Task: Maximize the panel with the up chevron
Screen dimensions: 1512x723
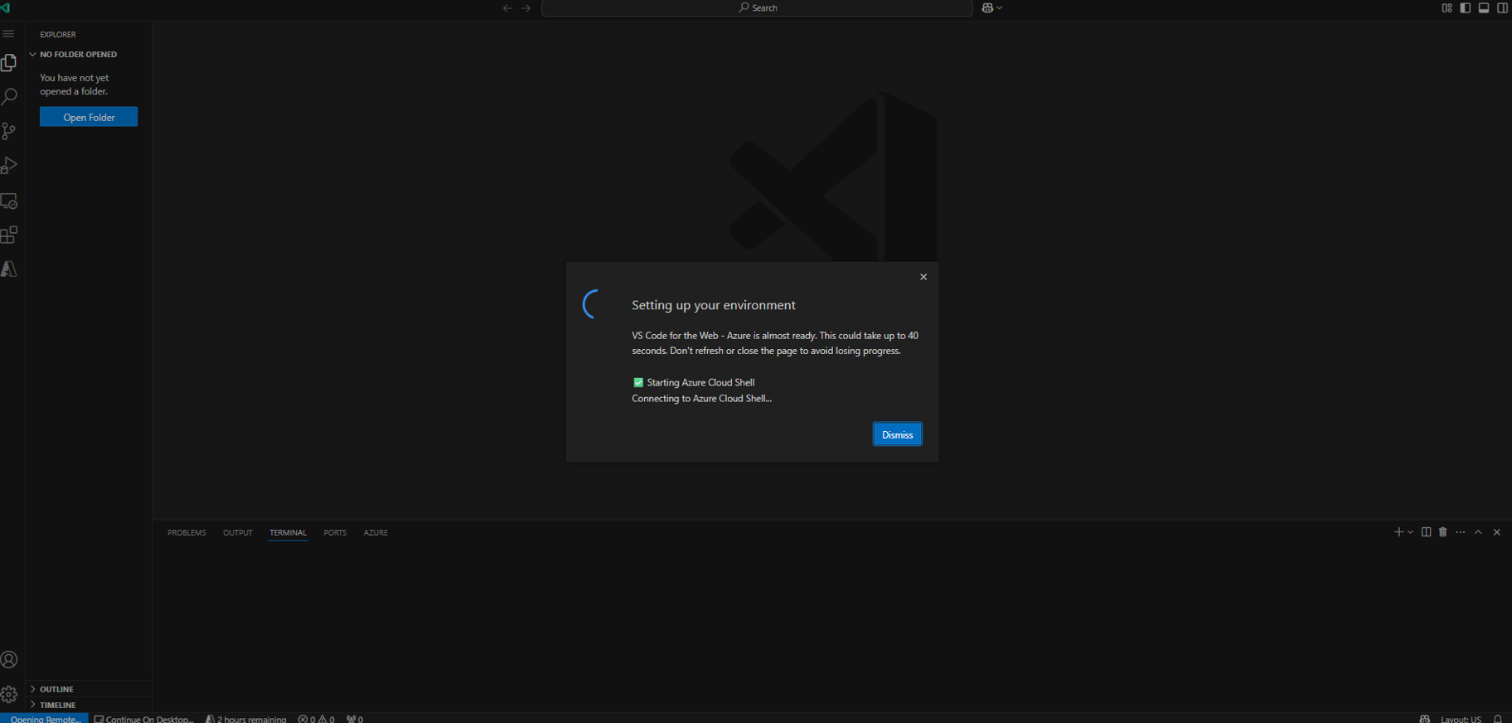Action: coord(1478,532)
